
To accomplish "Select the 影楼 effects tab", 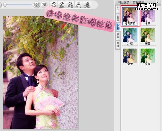I will coord(118,27).
